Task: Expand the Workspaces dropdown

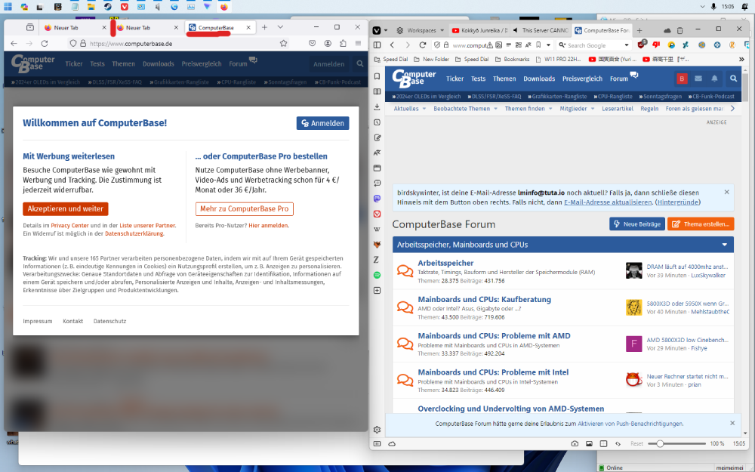Action: 421,30
